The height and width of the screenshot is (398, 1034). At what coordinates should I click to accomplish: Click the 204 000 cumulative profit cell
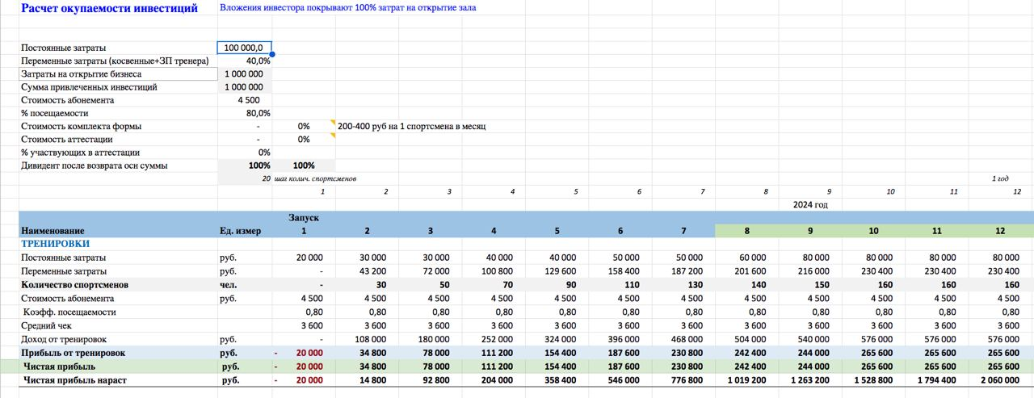tap(494, 379)
